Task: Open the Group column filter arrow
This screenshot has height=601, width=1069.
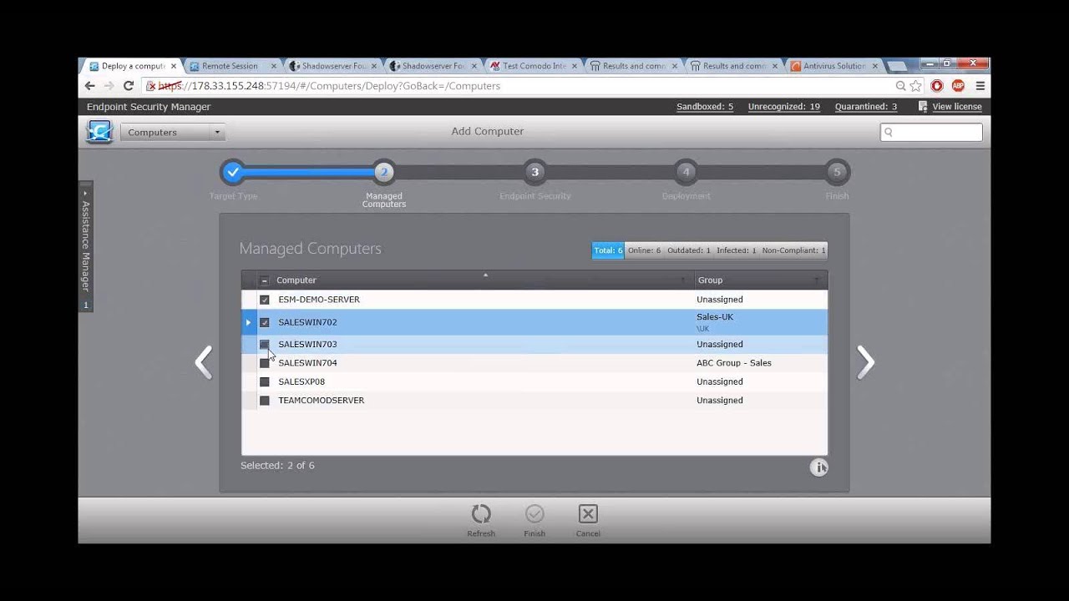Action: 816,280
